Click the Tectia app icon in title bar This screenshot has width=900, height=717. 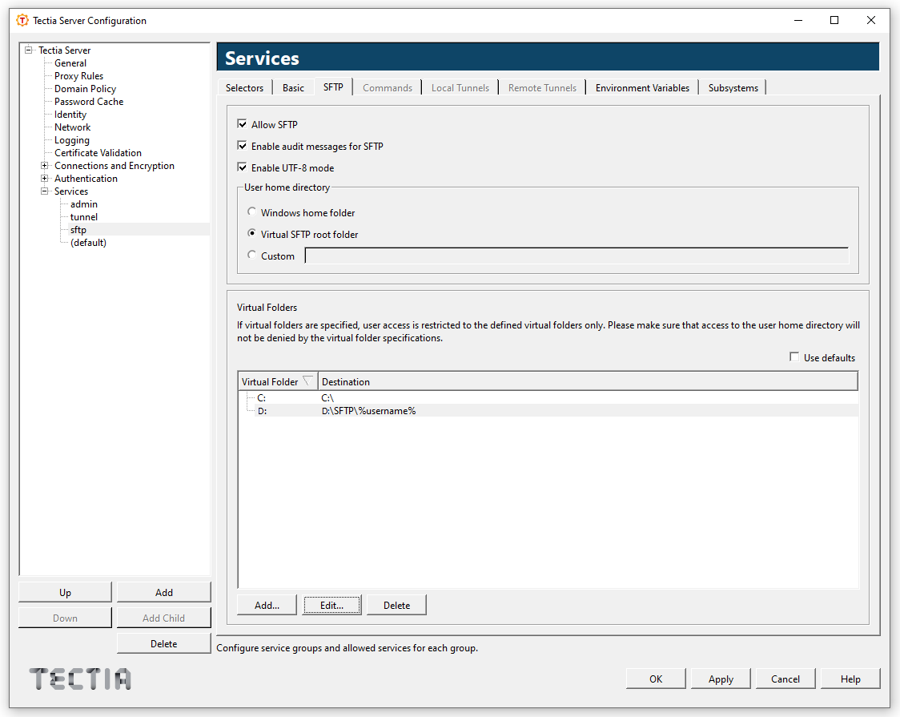22,20
